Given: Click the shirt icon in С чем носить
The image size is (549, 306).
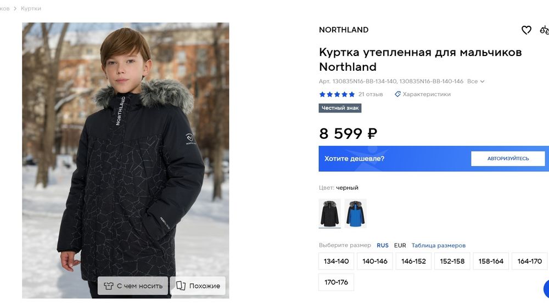Looking at the screenshot, I should 108,286.
